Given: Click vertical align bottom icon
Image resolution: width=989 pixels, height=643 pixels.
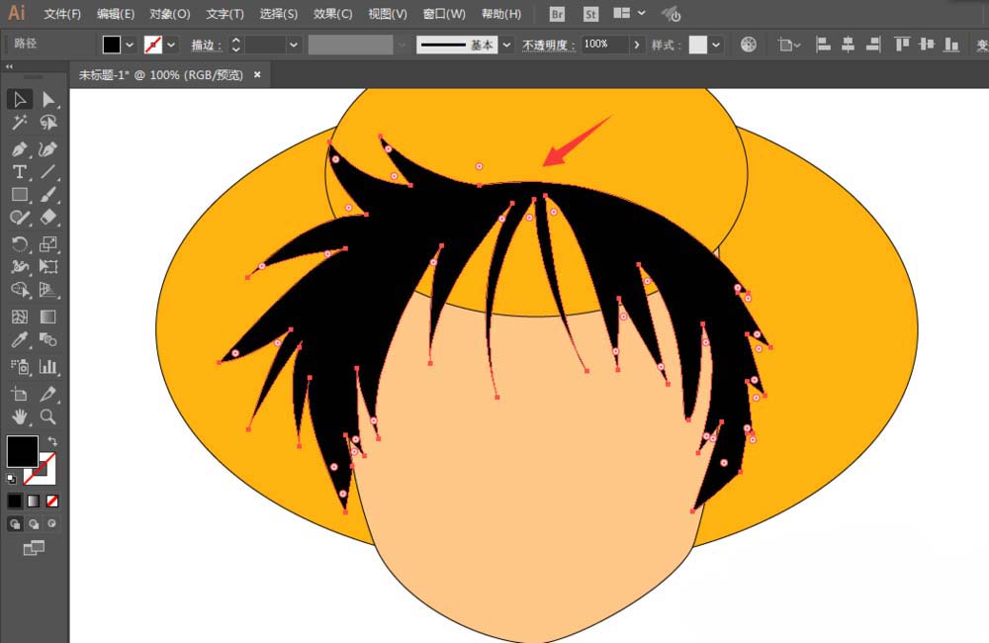Looking at the screenshot, I should (x=951, y=45).
